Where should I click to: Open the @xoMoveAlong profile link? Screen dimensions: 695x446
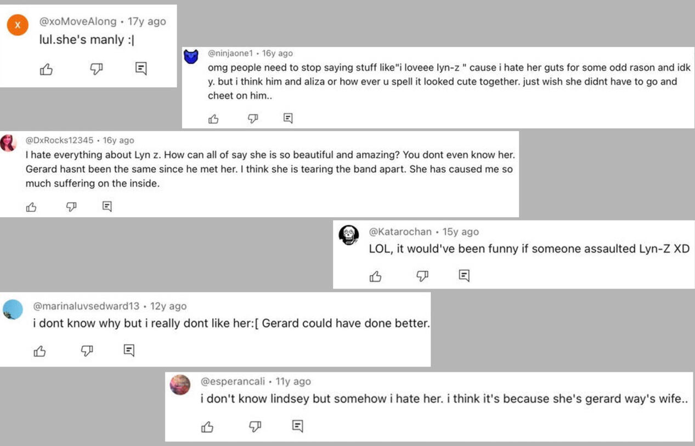coord(78,21)
